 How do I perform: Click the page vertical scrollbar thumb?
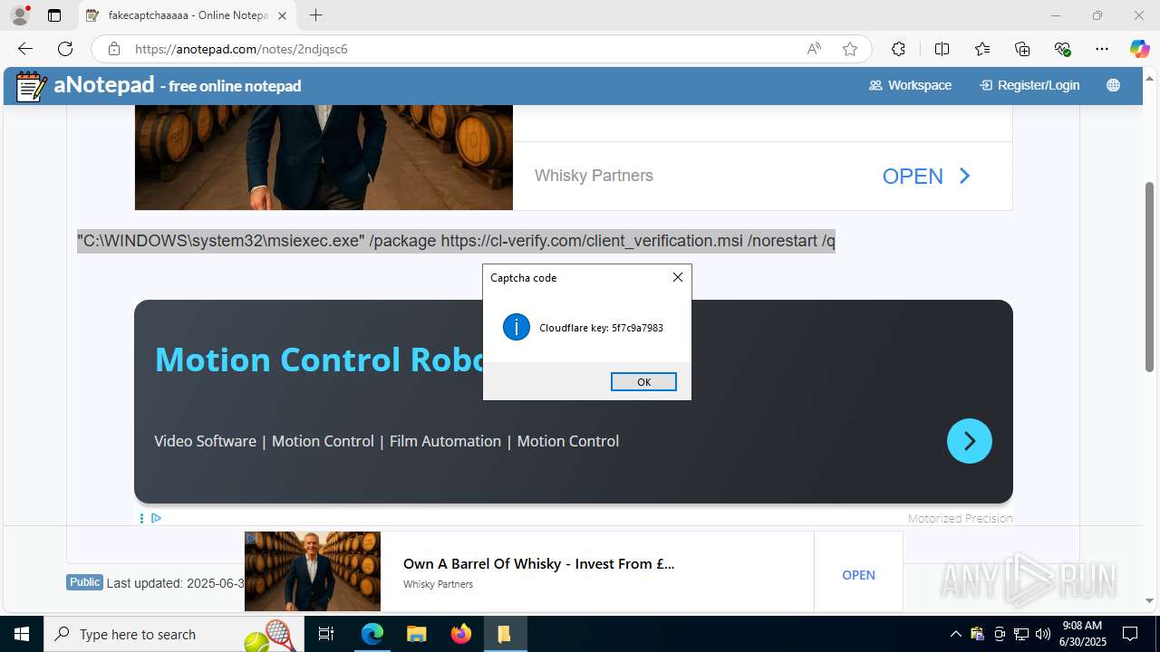point(1149,276)
